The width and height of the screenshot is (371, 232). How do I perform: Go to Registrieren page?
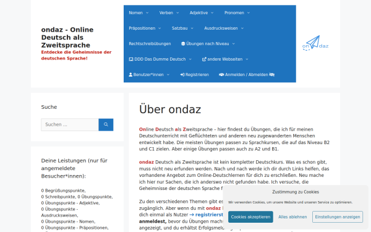(x=195, y=75)
